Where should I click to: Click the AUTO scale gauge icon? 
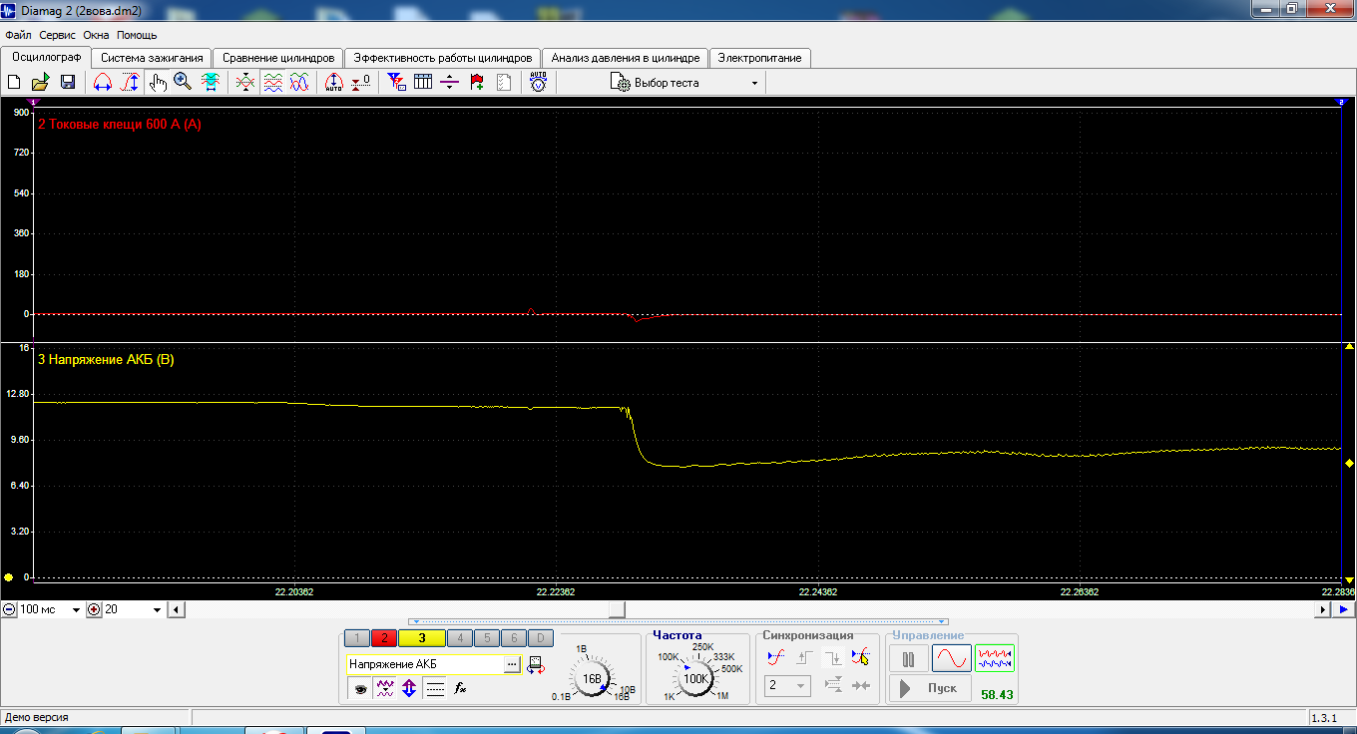coord(334,83)
